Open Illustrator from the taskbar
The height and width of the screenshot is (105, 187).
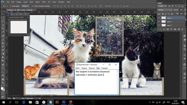pos(57,102)
